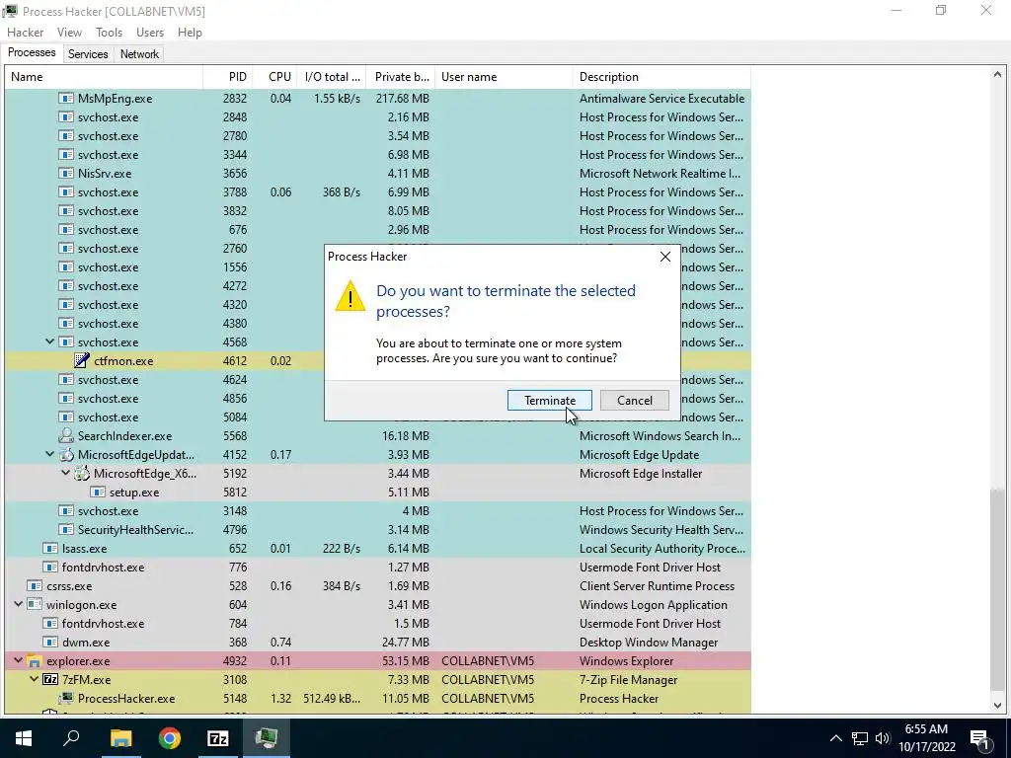
Task: Click the winlogon.exe process icon
Action: coord(35,605)
